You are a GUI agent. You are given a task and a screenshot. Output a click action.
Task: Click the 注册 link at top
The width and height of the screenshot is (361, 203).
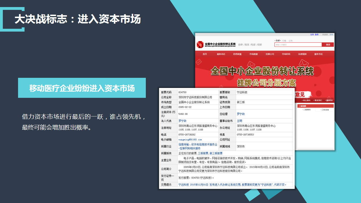[x=312, y=35]
